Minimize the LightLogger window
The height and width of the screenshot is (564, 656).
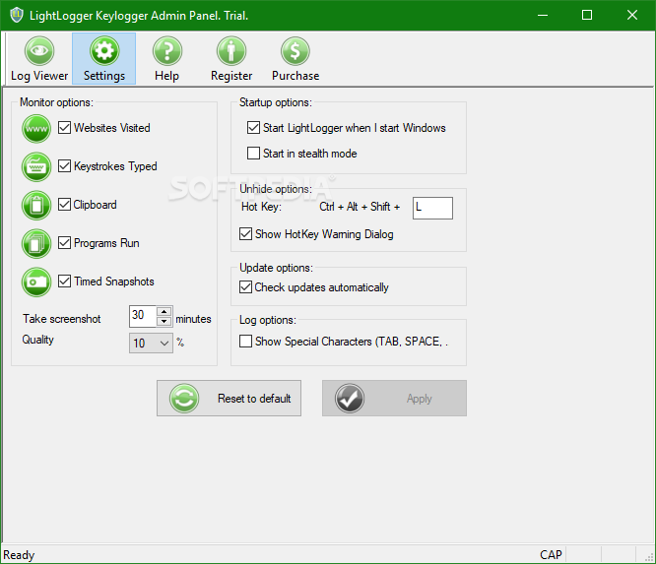(x=543, y=15)
